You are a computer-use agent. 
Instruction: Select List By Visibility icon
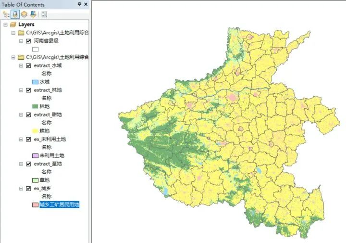click(x=24, y=14)
